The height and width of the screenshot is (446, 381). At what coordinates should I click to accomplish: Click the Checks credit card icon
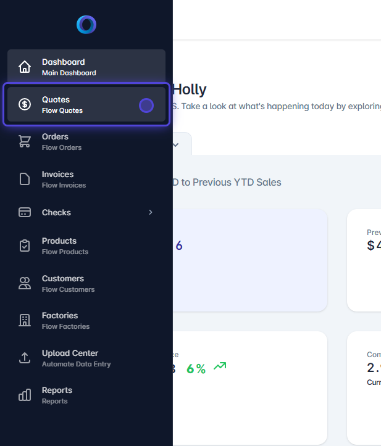[25, 212]
